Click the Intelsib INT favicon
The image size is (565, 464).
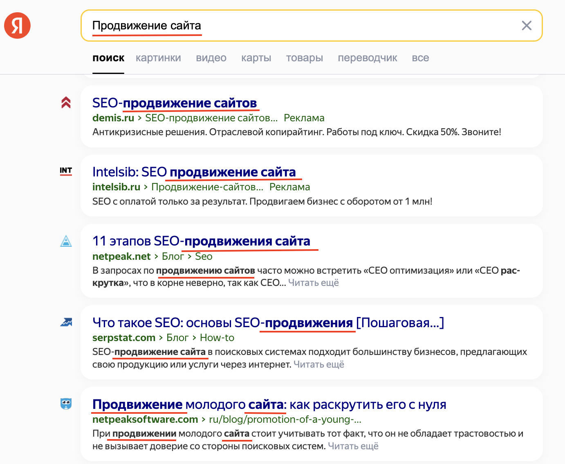coord(66,171)
